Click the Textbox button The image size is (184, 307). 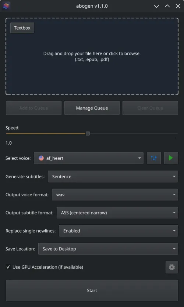point(22,28)
